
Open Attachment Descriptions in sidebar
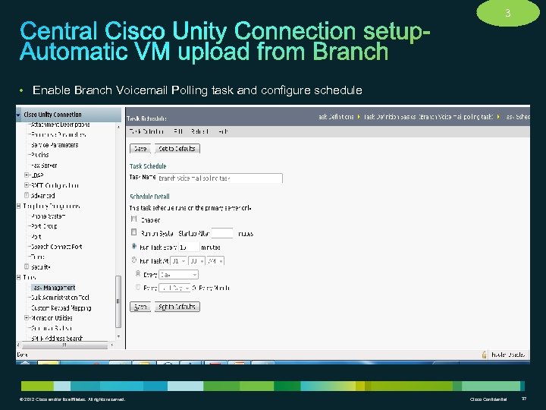pyautogui.click(x=60, y=125)
